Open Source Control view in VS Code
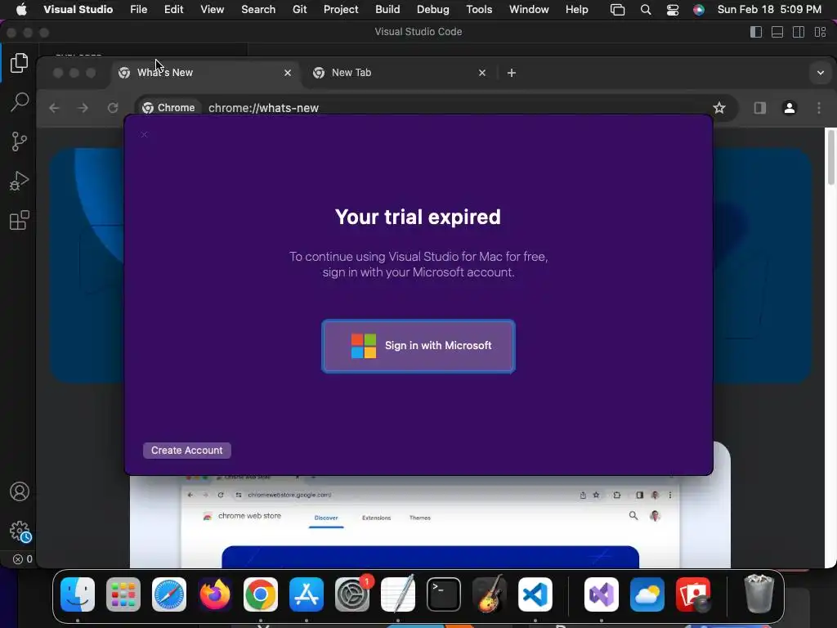Screen dimensions: 837x628 20,141
